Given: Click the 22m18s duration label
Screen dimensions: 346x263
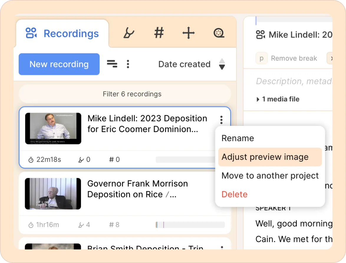Looking at the screenshot, I should [x=45, y=160].
